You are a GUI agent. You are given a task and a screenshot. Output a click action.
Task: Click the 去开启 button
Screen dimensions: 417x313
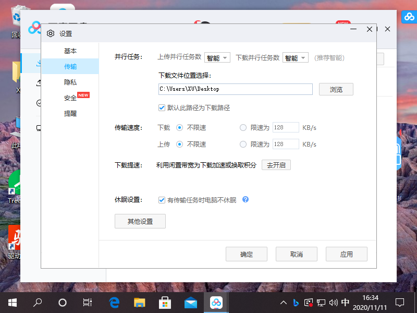(276, 165)
